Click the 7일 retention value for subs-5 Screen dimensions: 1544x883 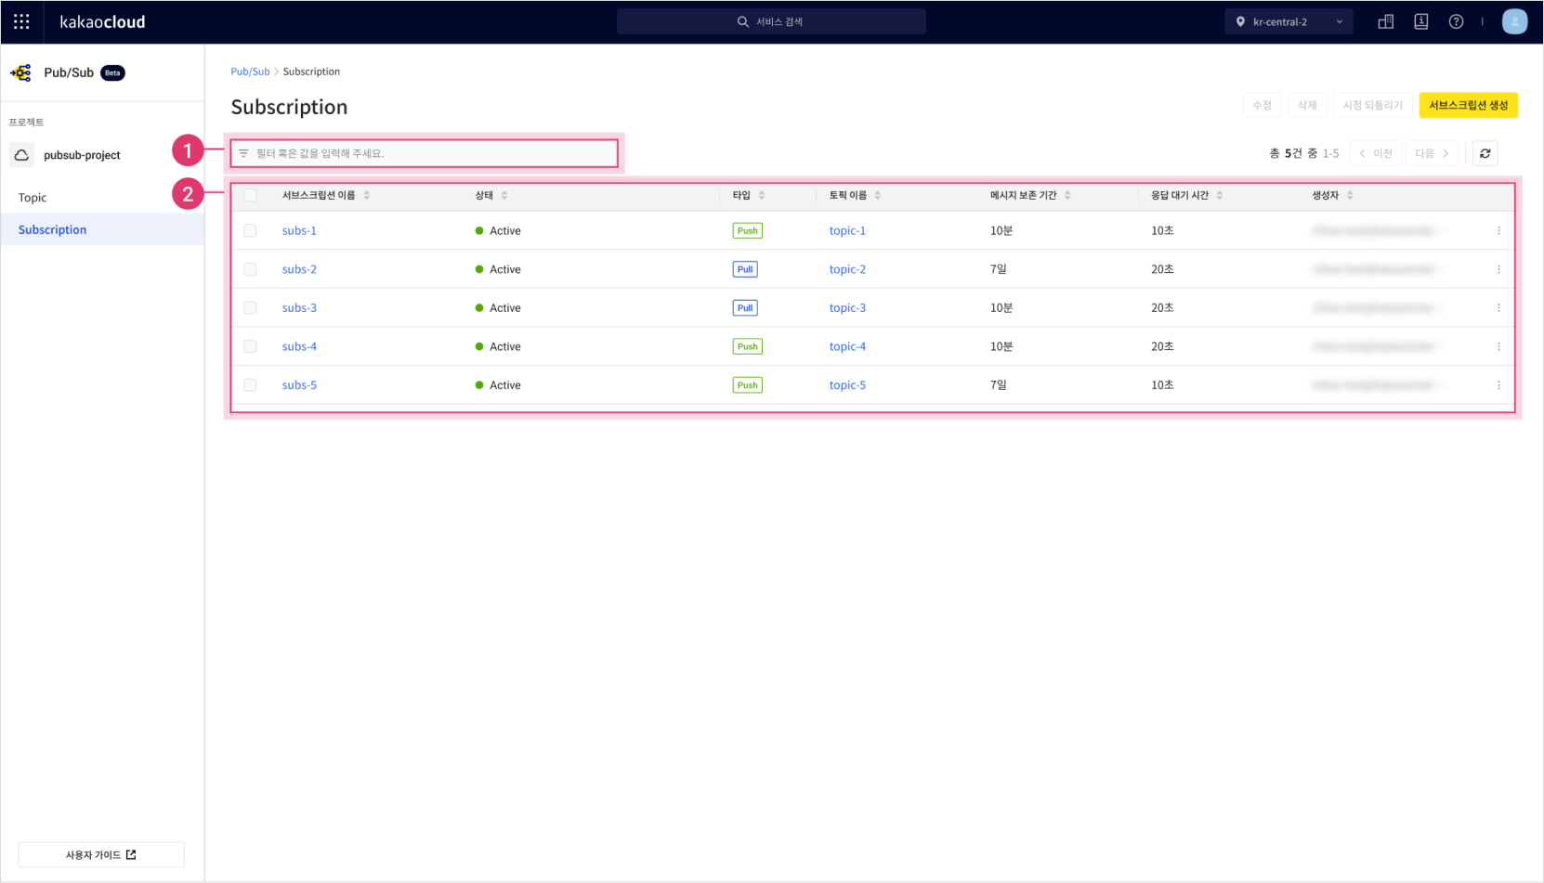click(x=998, y=384)
